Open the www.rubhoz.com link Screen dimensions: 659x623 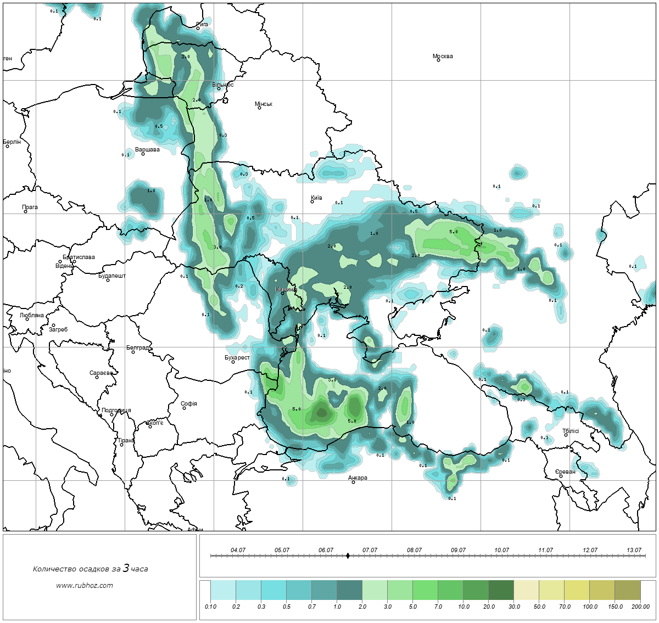[85, 585]
